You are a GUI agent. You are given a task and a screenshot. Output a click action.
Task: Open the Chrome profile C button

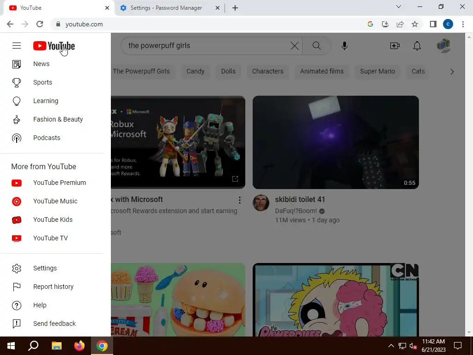pyautogui.click(x=448, y=24)
